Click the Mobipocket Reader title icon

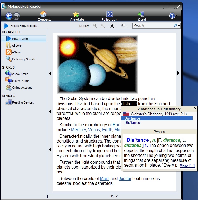pos(4,6)
